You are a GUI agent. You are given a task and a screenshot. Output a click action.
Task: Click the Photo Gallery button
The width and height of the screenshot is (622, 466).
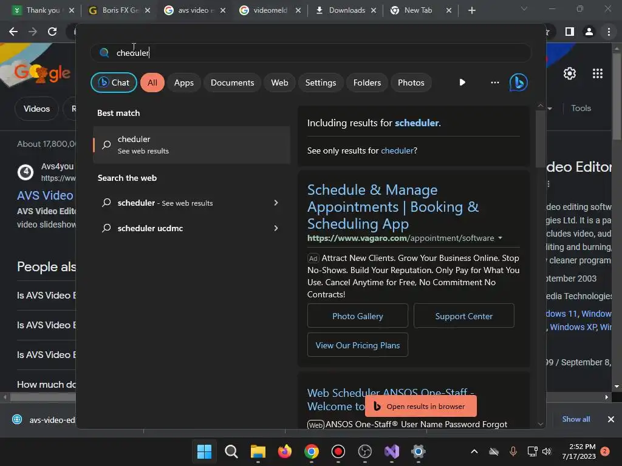(x=357, y=316)
